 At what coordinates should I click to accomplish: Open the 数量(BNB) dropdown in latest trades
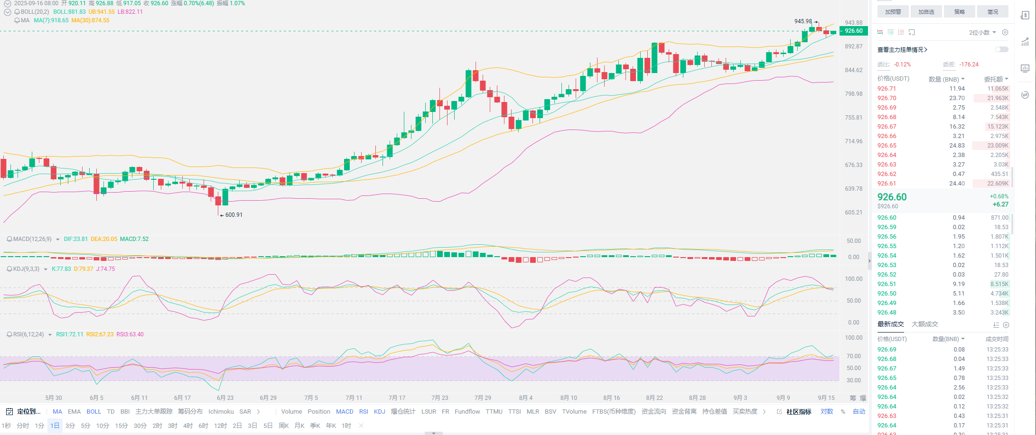(949, 339)
